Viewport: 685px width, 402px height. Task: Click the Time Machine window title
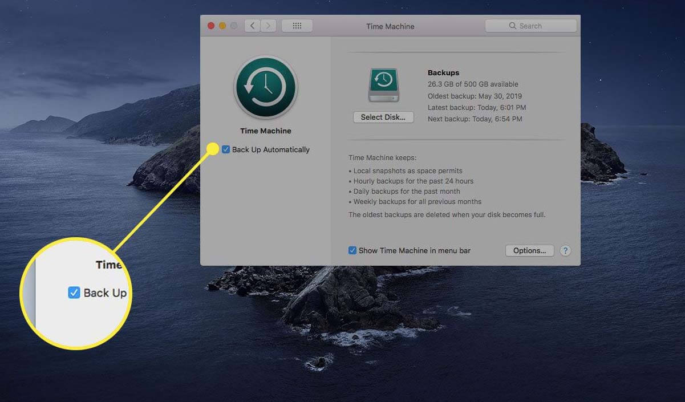(x=390, y=26)
